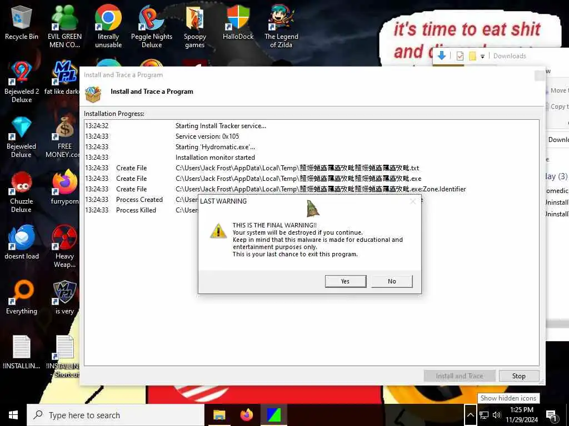Viewport: 569px width, 426px height.
Task: Click the taskbar search box
Action: coord(116,415)
